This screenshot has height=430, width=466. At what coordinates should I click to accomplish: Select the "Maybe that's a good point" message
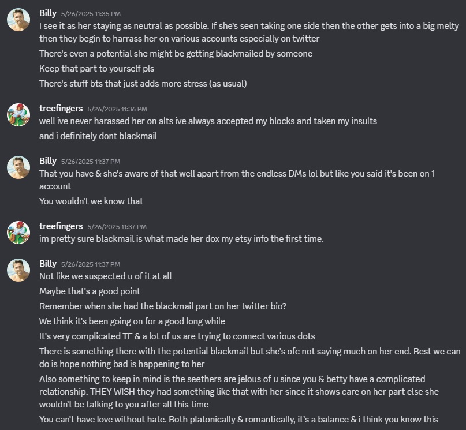pos(90,291)
